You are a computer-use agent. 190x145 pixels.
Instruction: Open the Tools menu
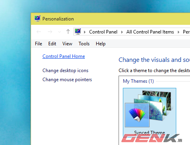click(84, 44)
